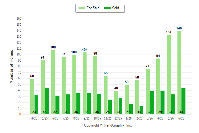Select the 6/26 Sold bar showing 44
Viewport: 199px width, 133px height.
pos(183,101)
